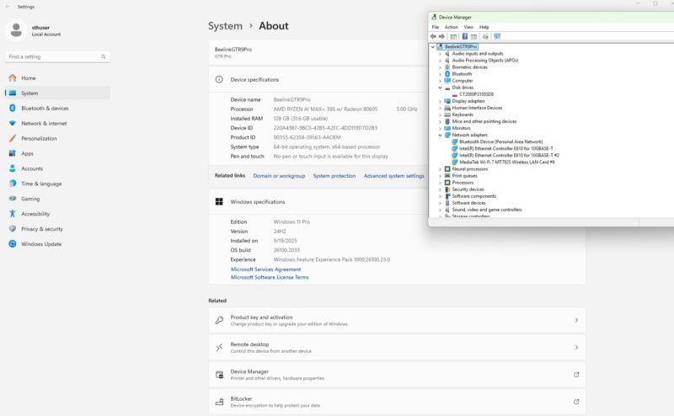Click the Advanced system settings link
Image resolution: width=674 pixels, height=416 pixels.
click(393, 176)
